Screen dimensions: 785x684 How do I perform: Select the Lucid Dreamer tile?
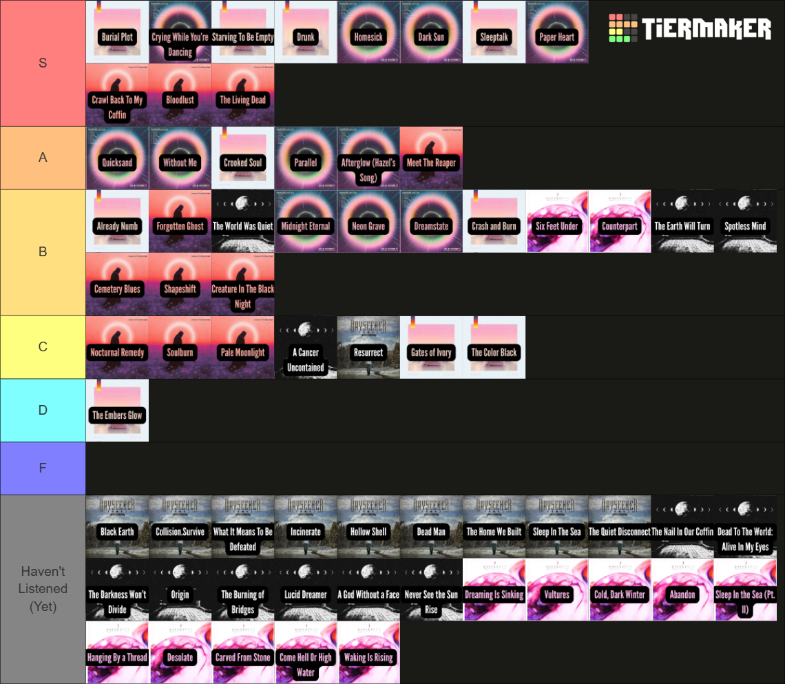point(306,590)
